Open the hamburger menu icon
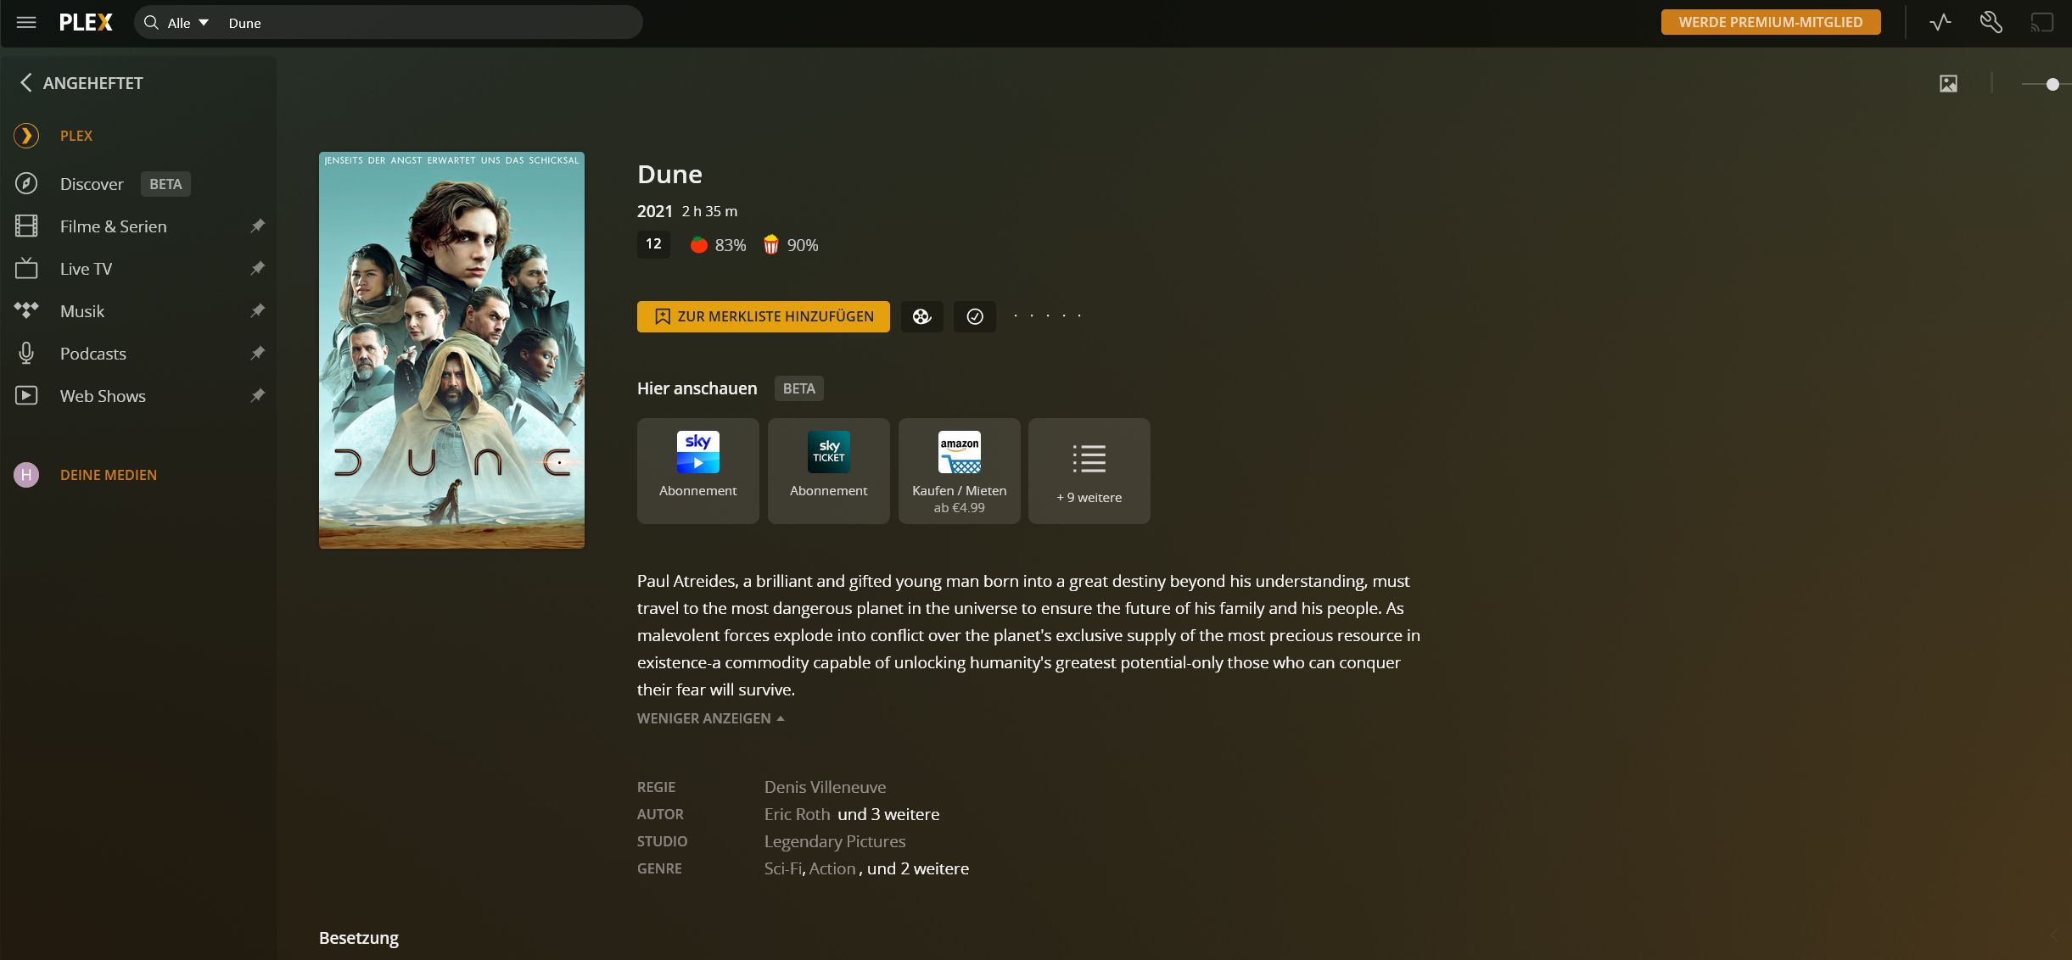Viewport: 2072px width, 960px height. point(26,23)
